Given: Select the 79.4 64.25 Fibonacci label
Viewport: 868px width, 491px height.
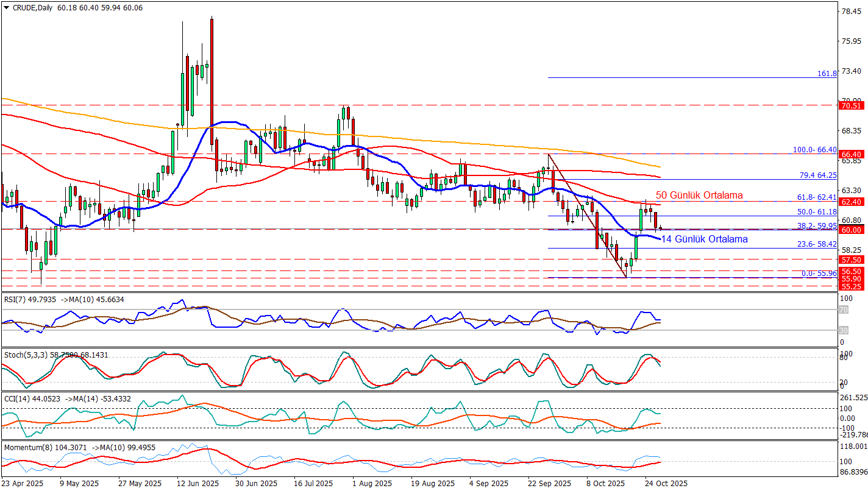Looking at the screenshot, I should [817, 175].
